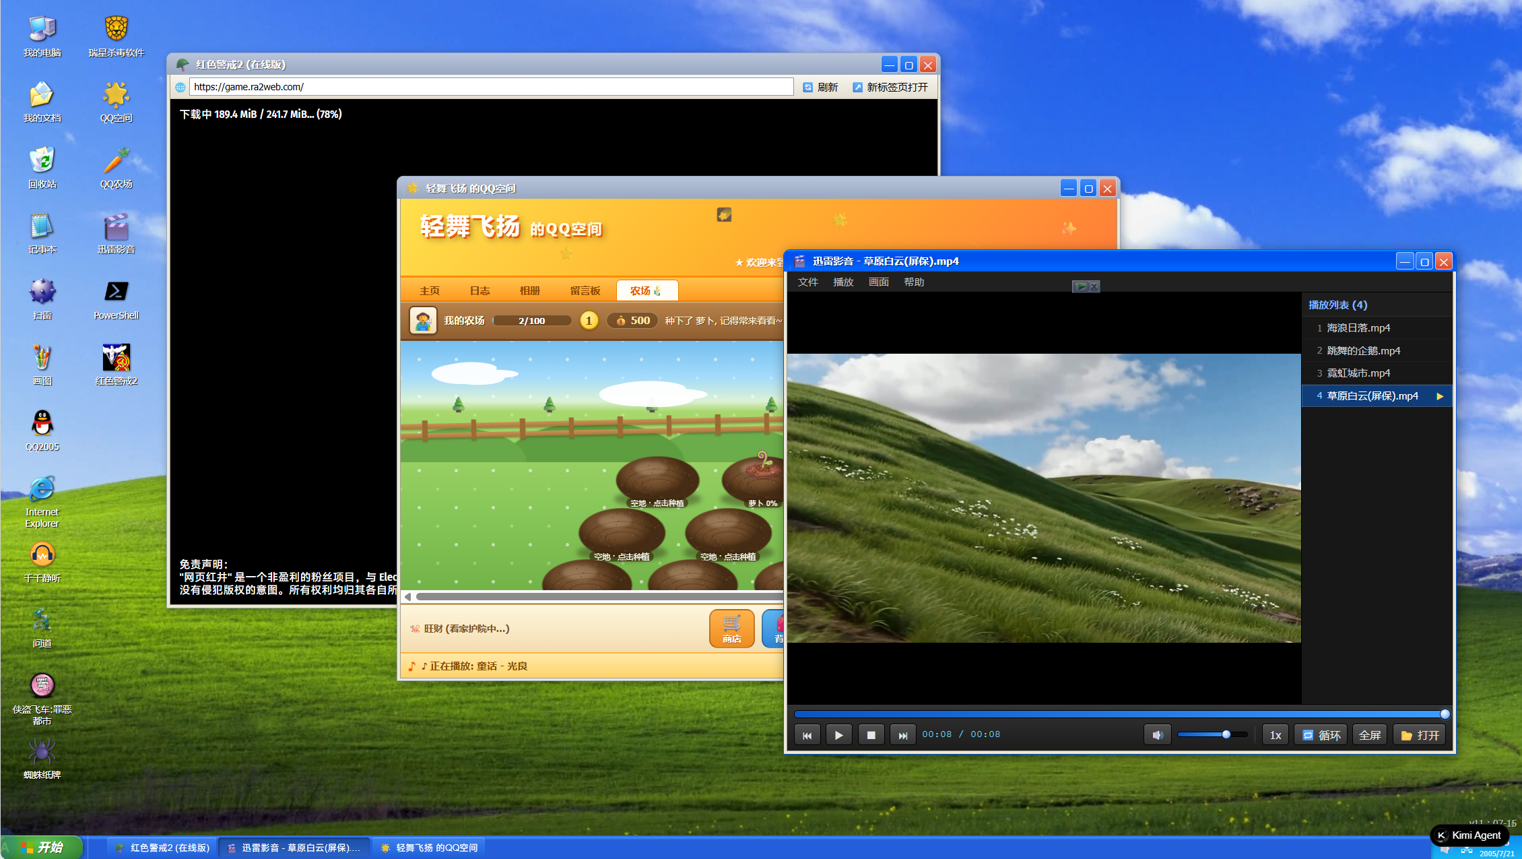Click 新标签页打开 in 红色警戒2 window
Image resolution: width=1522 pixels, height=859 pixels.
[890, 87]
